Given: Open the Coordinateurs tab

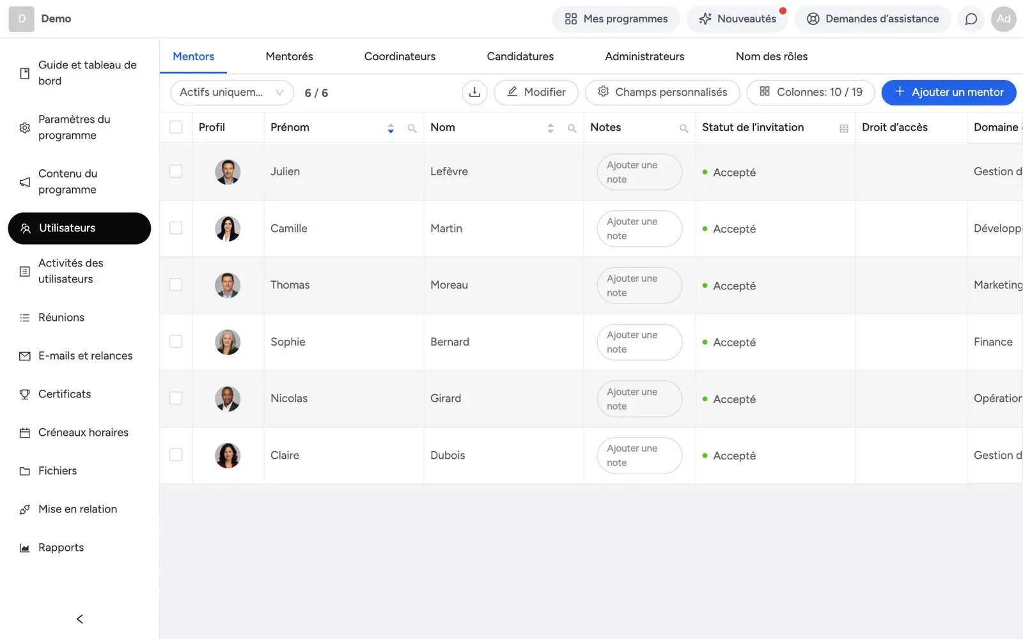Looking at the screenshot, I should click(400, 56).
